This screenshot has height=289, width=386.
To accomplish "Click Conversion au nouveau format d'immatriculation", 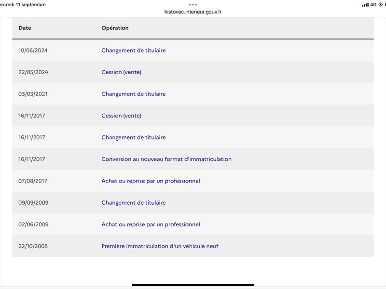I will (166, 159).
